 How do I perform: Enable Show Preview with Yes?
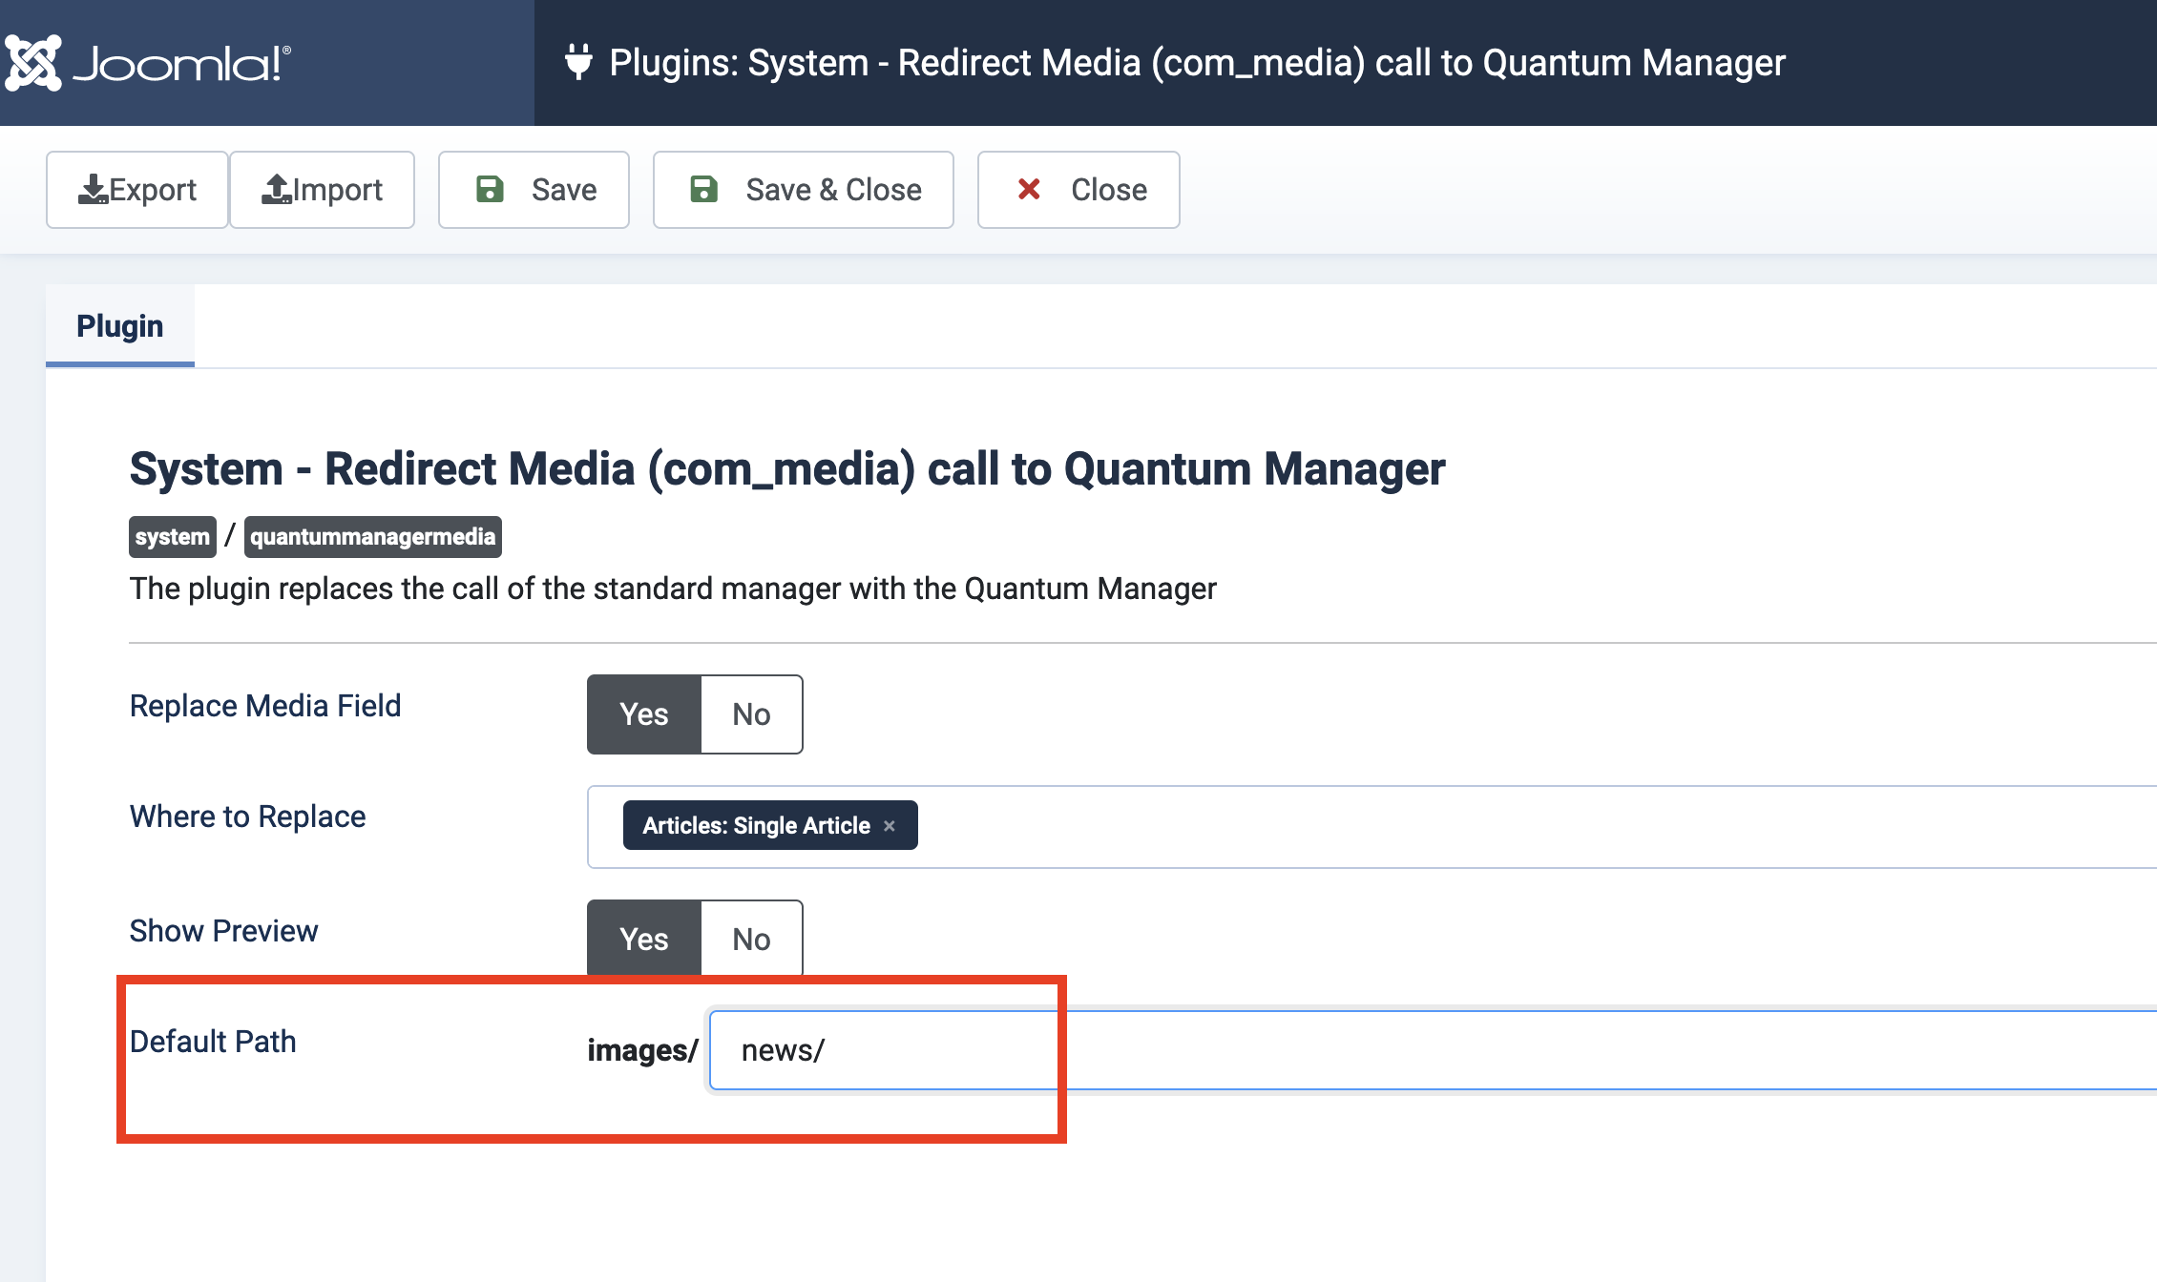coord(644,940)
